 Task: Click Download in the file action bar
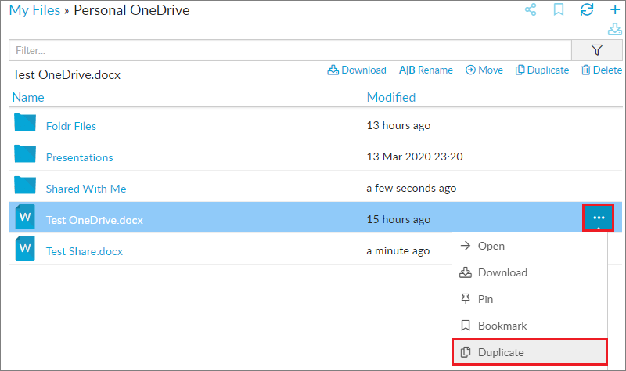pyautogui.click(x=357, y=70)
